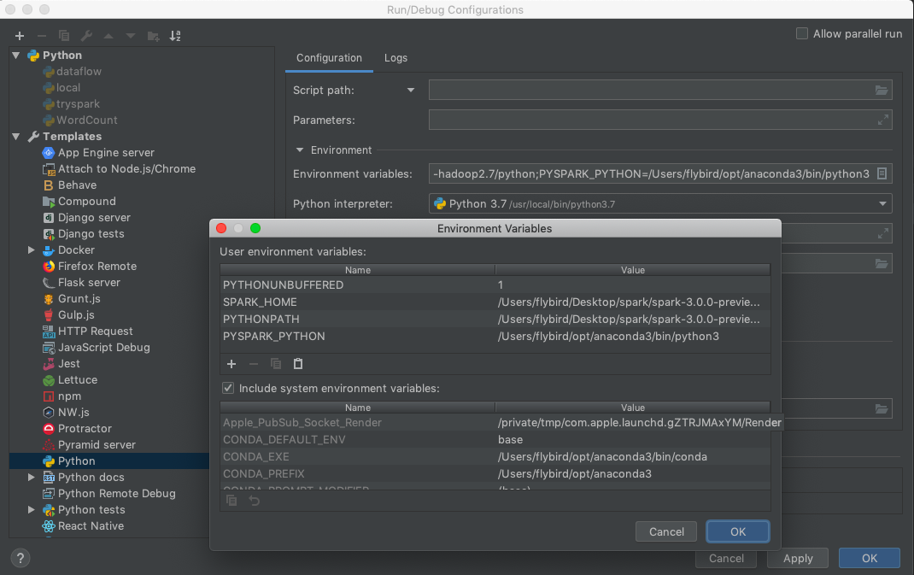Viewport: 914px width, 575px height.
Task: Select the SPARK_HOME variable row
Action: tap(495, 302)
